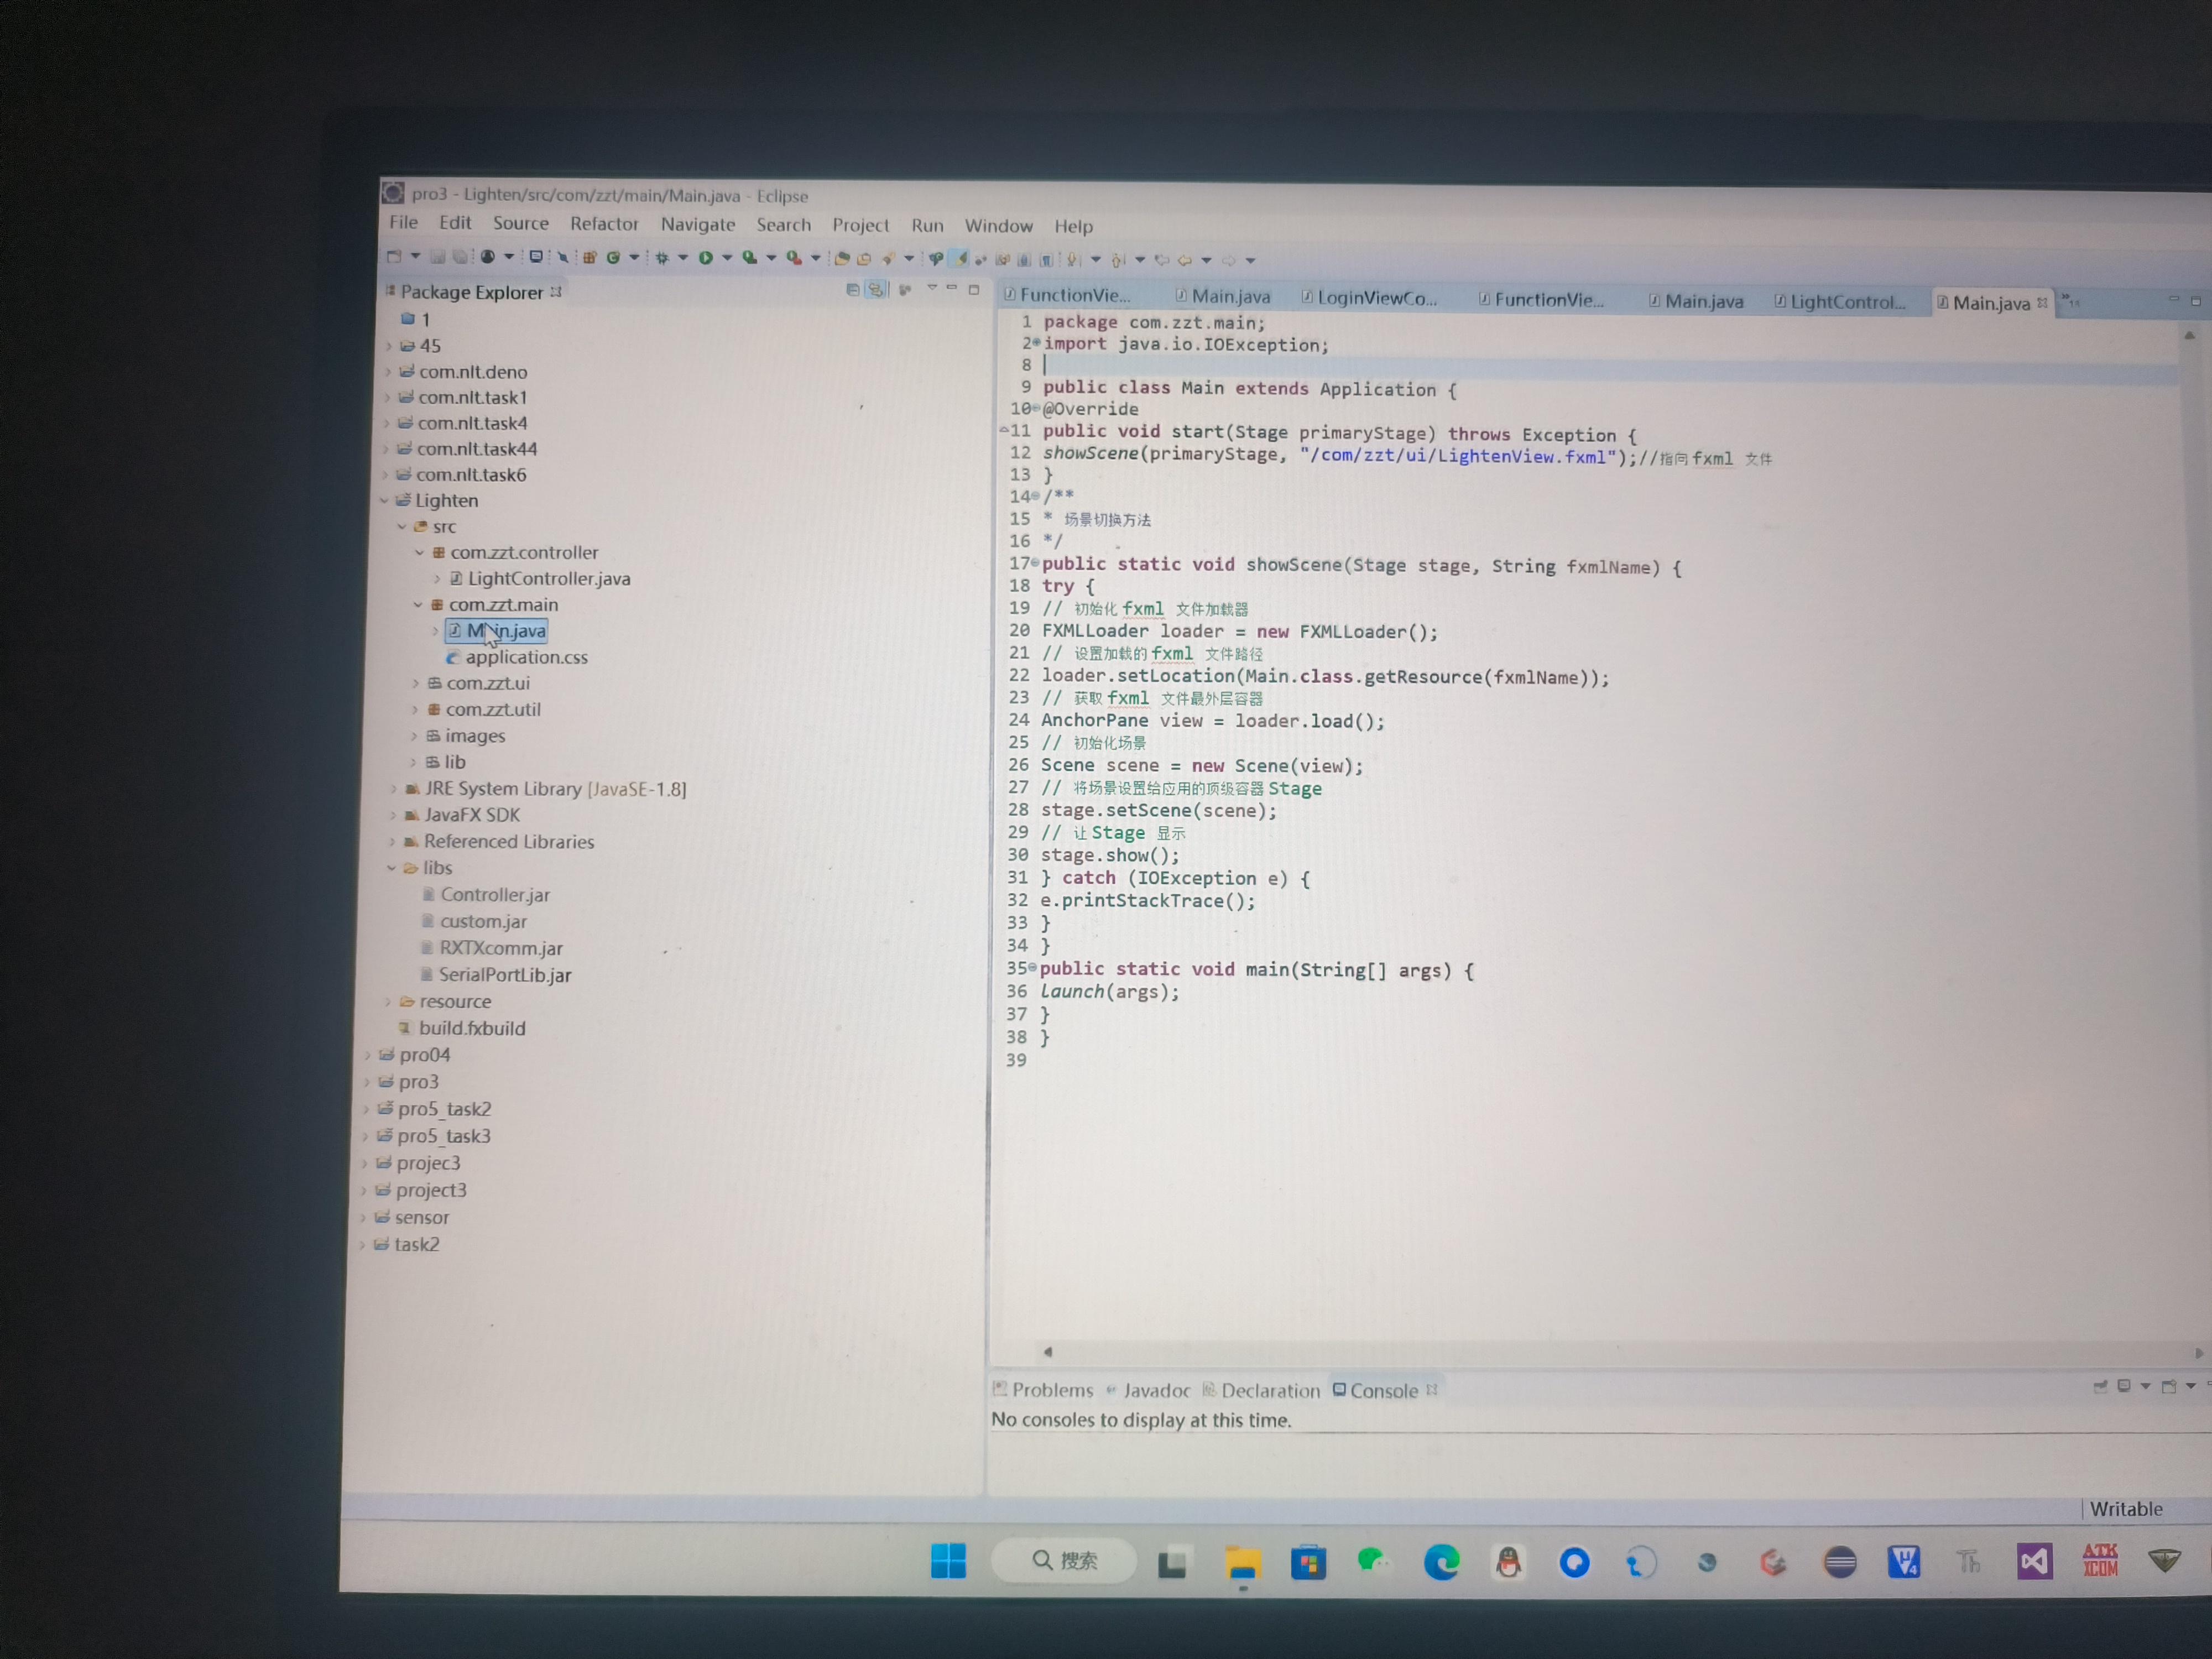
Task: Collapse All in Package Explorer toolbar
Action: tap(853, 289)
